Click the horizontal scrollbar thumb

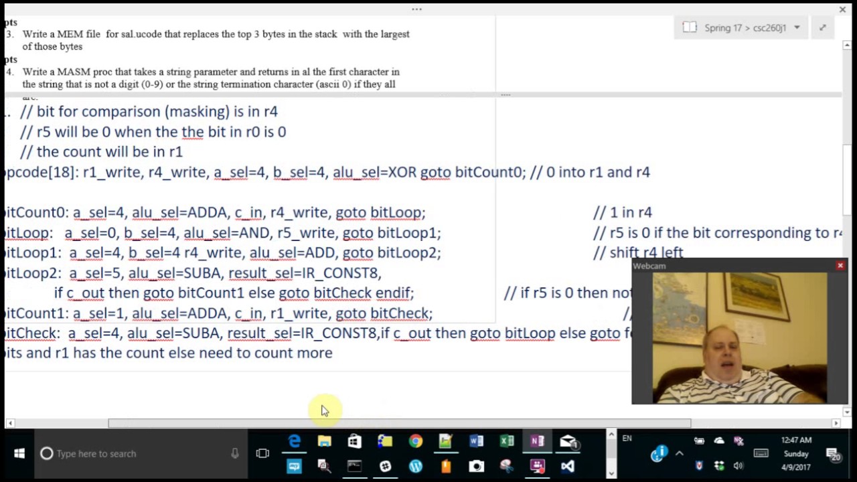[399, 423]
